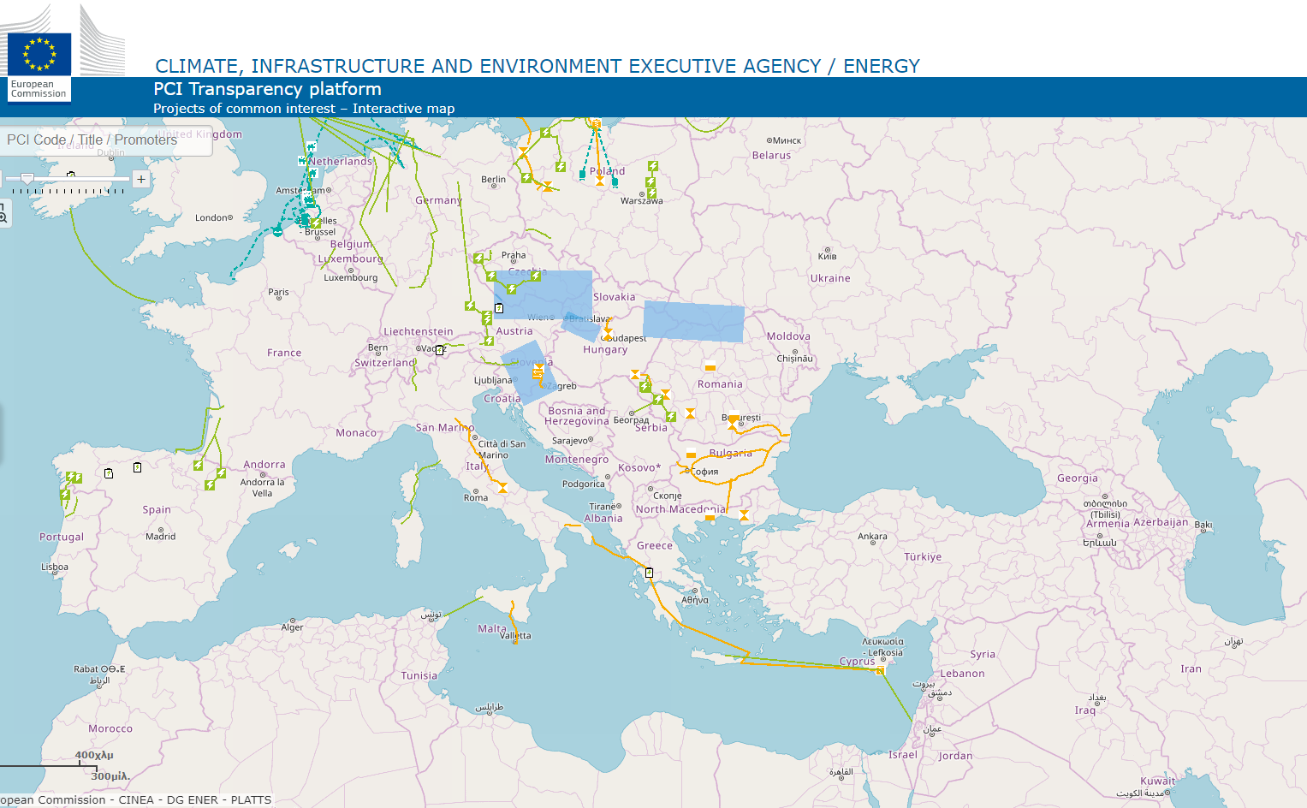
Task: Click the PCI Code / Title / Promoters search field
Action: pyautogui.click(x=106, y=140)
